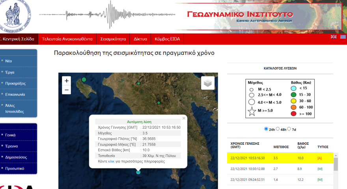Open Άλλες Ιστοσελίδες sidebar link
347x189 pixels.
tap(14, 109)
